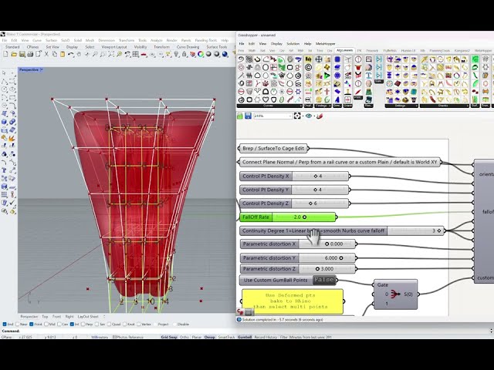The width and height of the screenshot is (494, 370).
Task: Click the Undo arrow icon in Rhino toolbar
Action: (x=70, y=54)
